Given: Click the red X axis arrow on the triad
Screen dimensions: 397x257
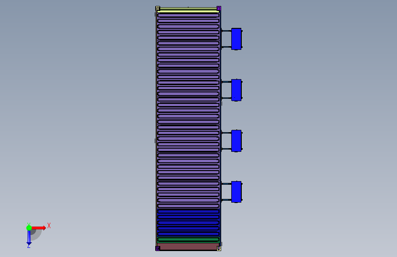Looking at the screenshot, I should 38,228.
